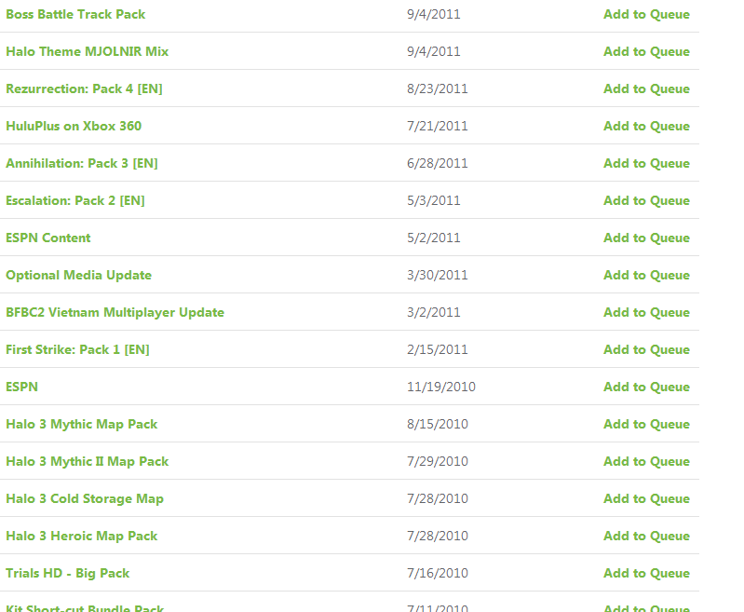Select the 8/15/2010 date text
Screen dimensions: 744x612
point(438,424)
